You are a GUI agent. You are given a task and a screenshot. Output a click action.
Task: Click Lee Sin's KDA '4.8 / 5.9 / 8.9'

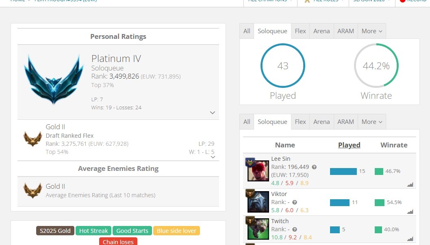[x=290, y=183]
